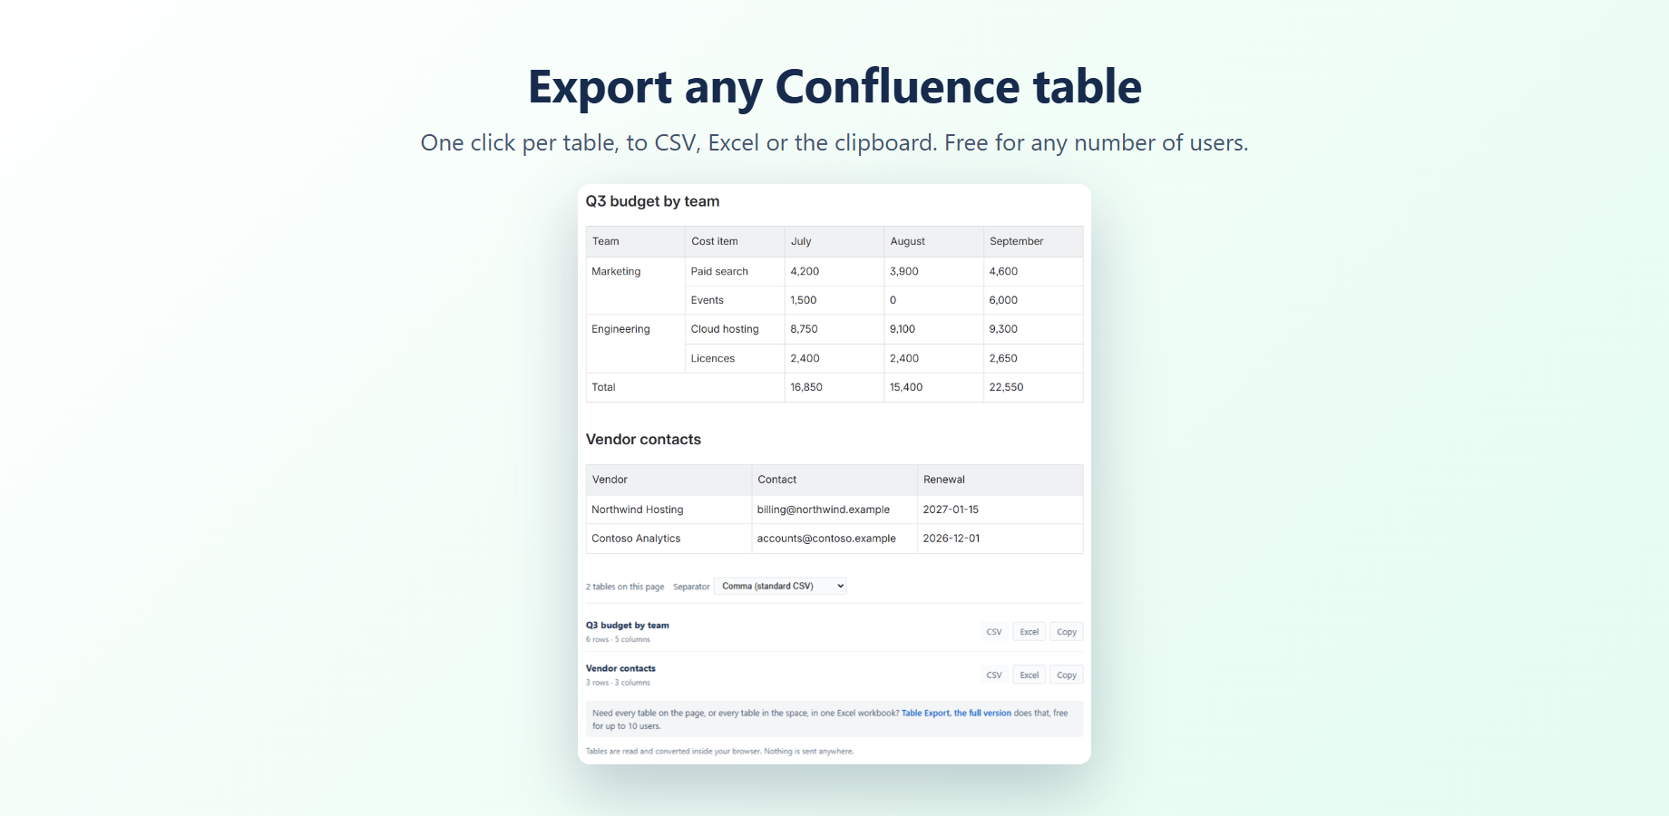The height and width of the screenshot is (816, 1669).
Task: Click the "2027-01-15" renewal date
Action: click(x=1000, y=510)
